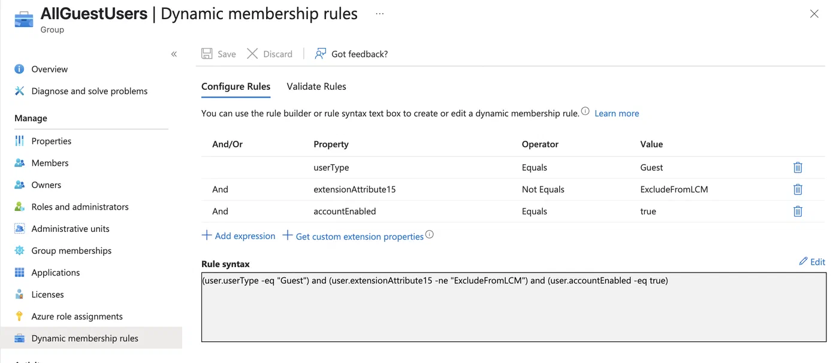Click the Owners people icon
The height and width of the screenshot is (363, 839).
[20, 184]
